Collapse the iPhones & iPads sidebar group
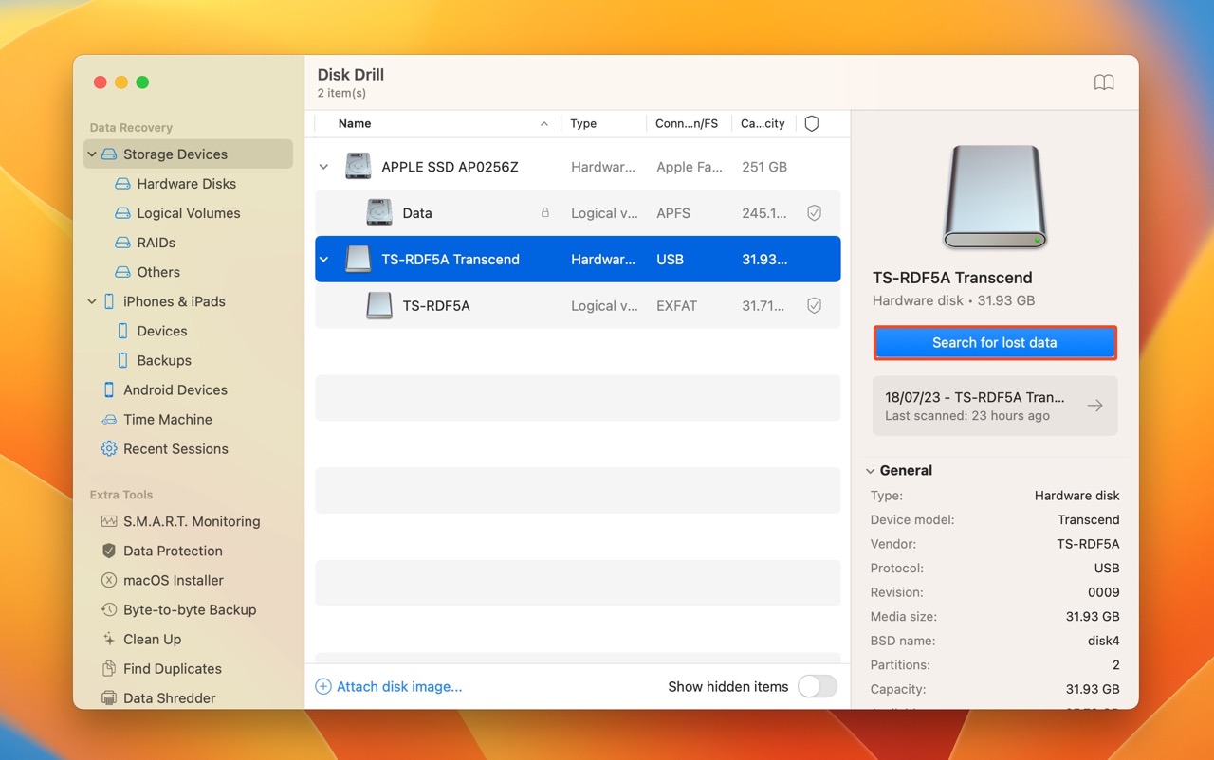Image resolution: width=1214 pixels, height=760 pixels. coord(92,301)
